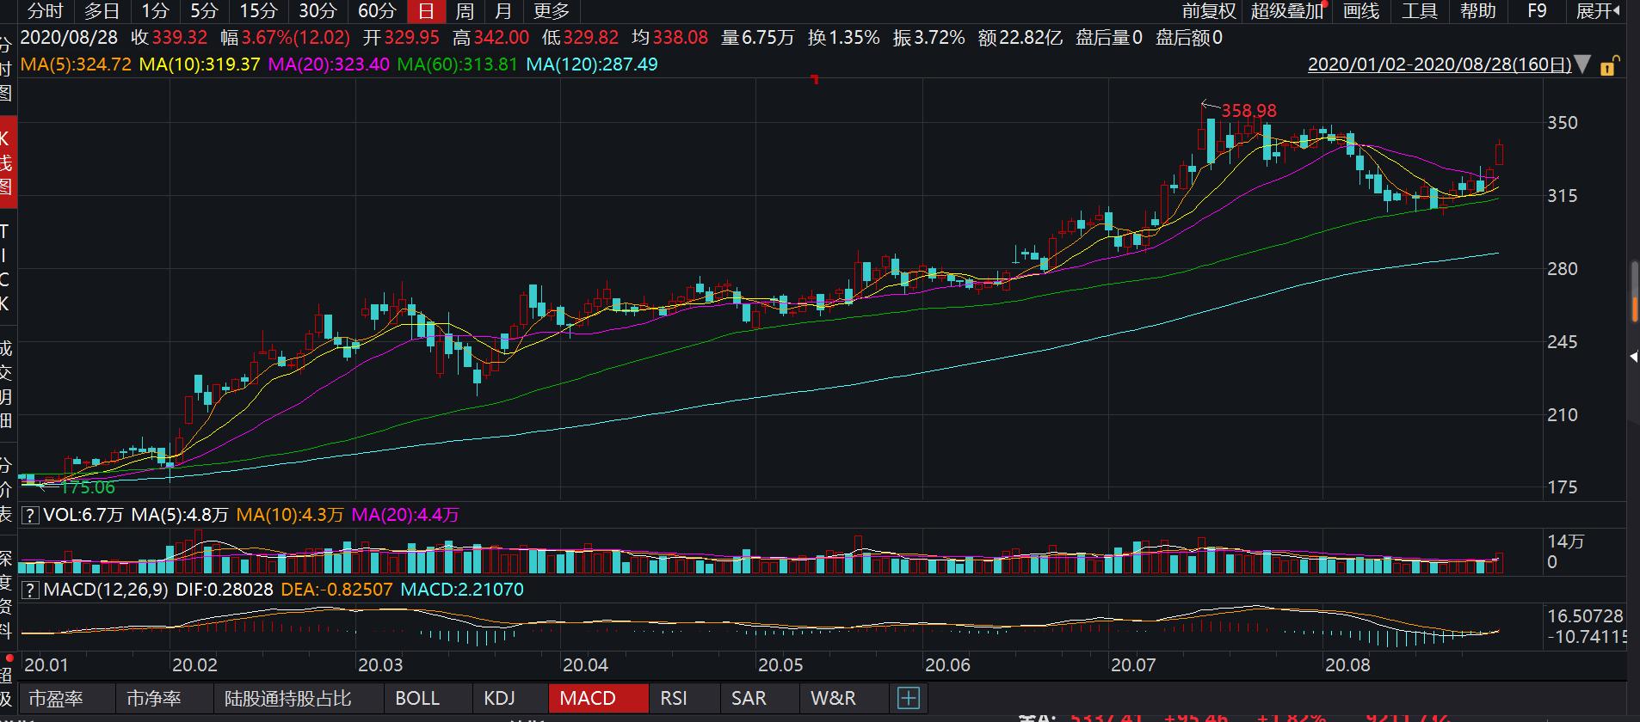Toggle the date range lock icon

(1609, 65)
